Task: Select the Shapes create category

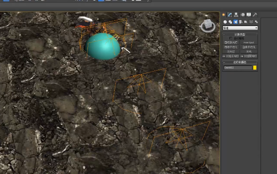Action: coord(230,22)
